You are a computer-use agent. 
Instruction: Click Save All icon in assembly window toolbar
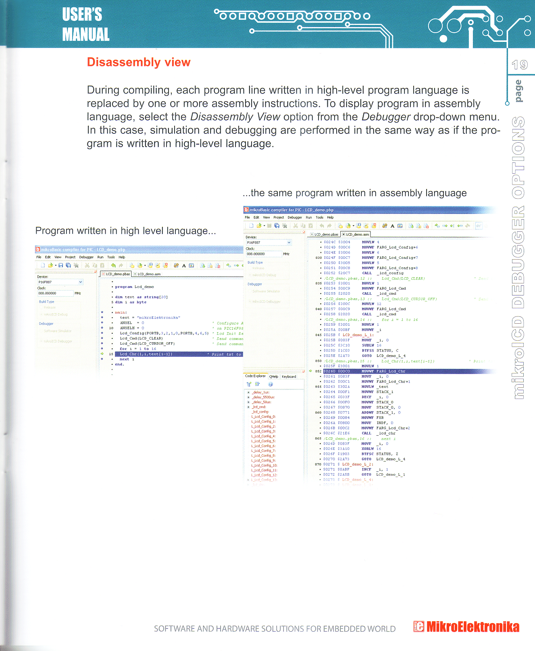tap(277, 226)
